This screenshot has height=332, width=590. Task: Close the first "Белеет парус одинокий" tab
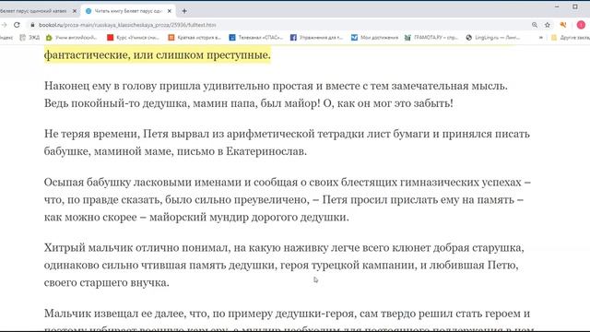[x=75, y=11]
